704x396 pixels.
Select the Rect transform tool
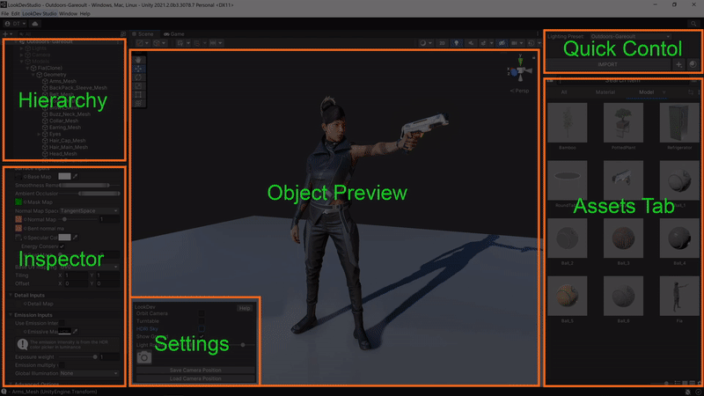tap(138, 95)
